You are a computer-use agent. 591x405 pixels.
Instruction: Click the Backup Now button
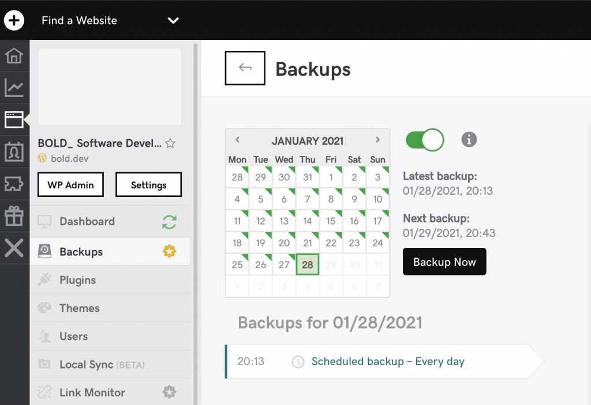pyautogui.click(x=444, y=262)
